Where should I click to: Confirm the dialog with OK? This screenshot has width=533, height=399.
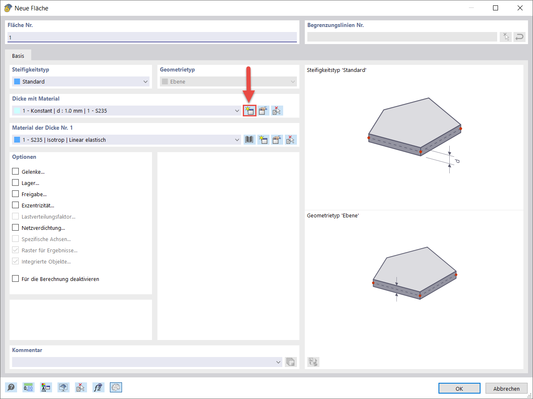[x=459, y=388]
